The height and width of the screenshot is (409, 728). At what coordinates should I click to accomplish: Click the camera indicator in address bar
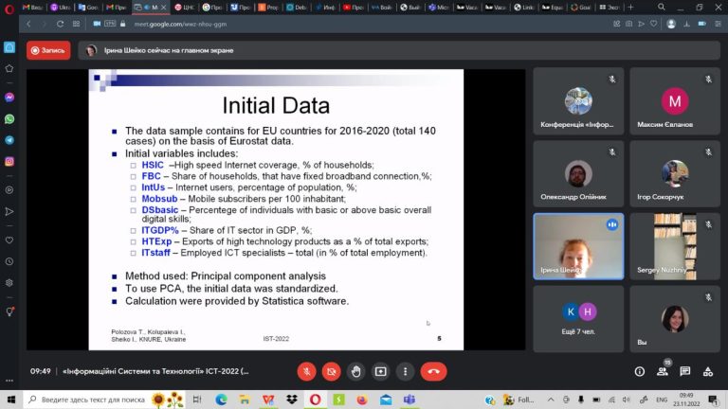(x=97, y=24)
